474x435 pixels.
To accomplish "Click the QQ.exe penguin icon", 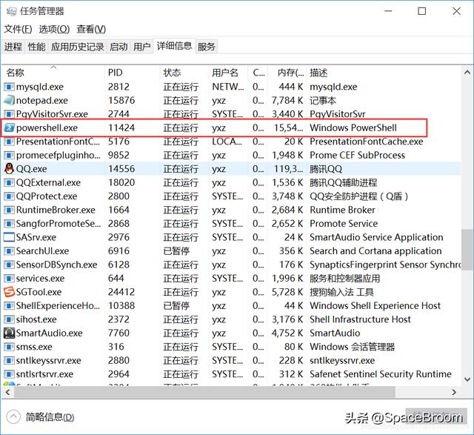I will click(x=9, y=169).
